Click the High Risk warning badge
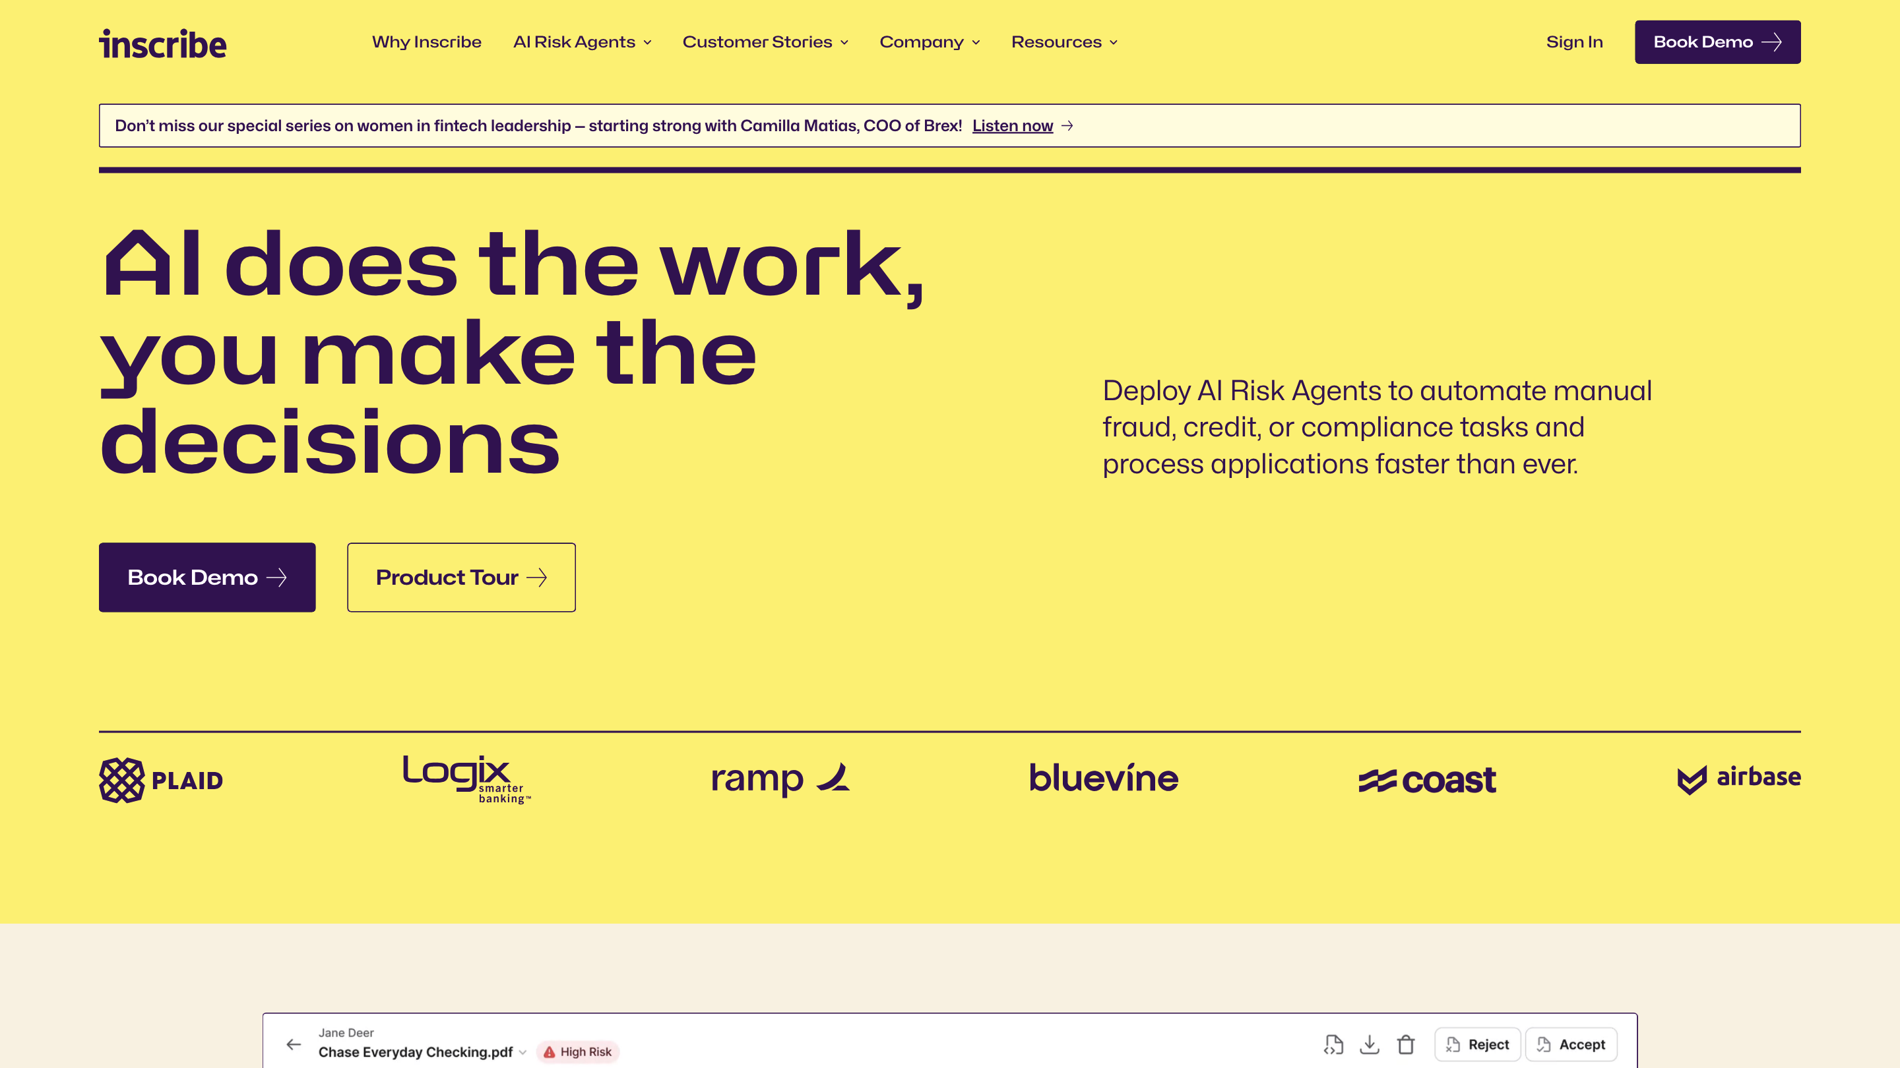Screen dimensions: 1900x1068 click(579, 1051)
